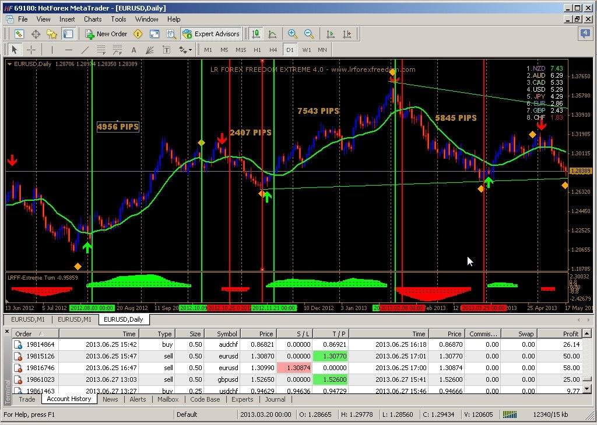Select the Fibonacci retracement tool
597x425 pixels.
pos(117,50)
